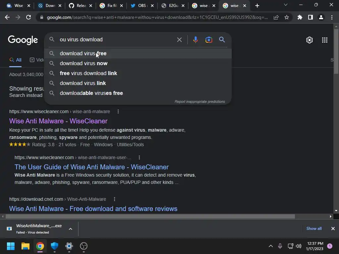Open the Chrome three-dot menu
The height and width of the screenshot is (254, 339).
click(x=332, y=17)
